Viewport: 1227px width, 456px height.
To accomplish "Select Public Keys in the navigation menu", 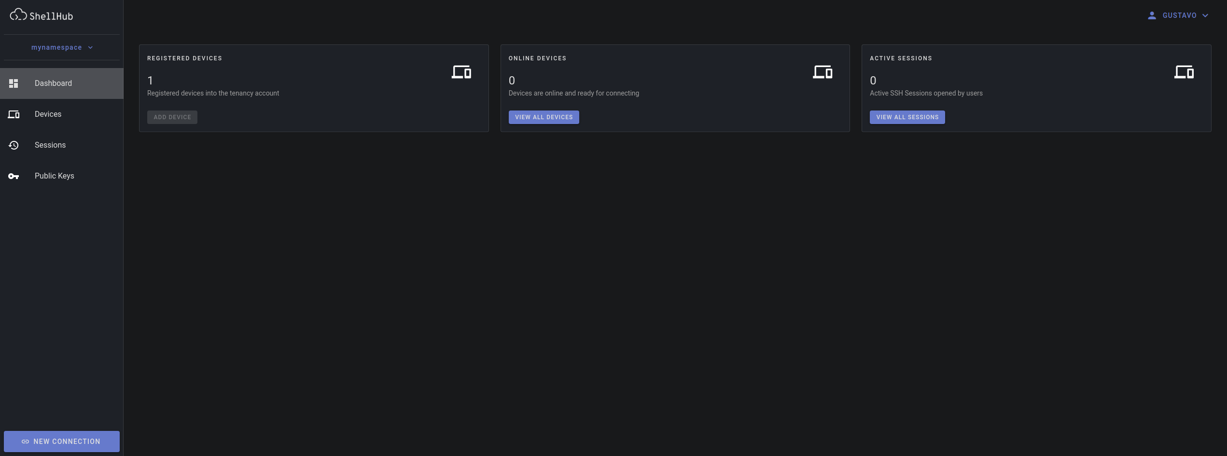I will (x=54, y=176).
